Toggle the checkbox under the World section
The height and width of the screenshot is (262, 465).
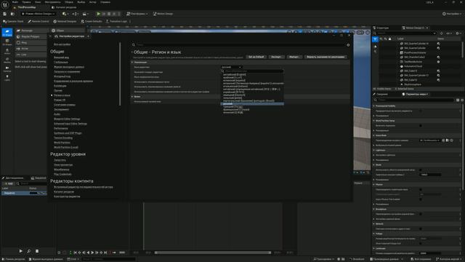pyautogui.click(x=421, y=170)
